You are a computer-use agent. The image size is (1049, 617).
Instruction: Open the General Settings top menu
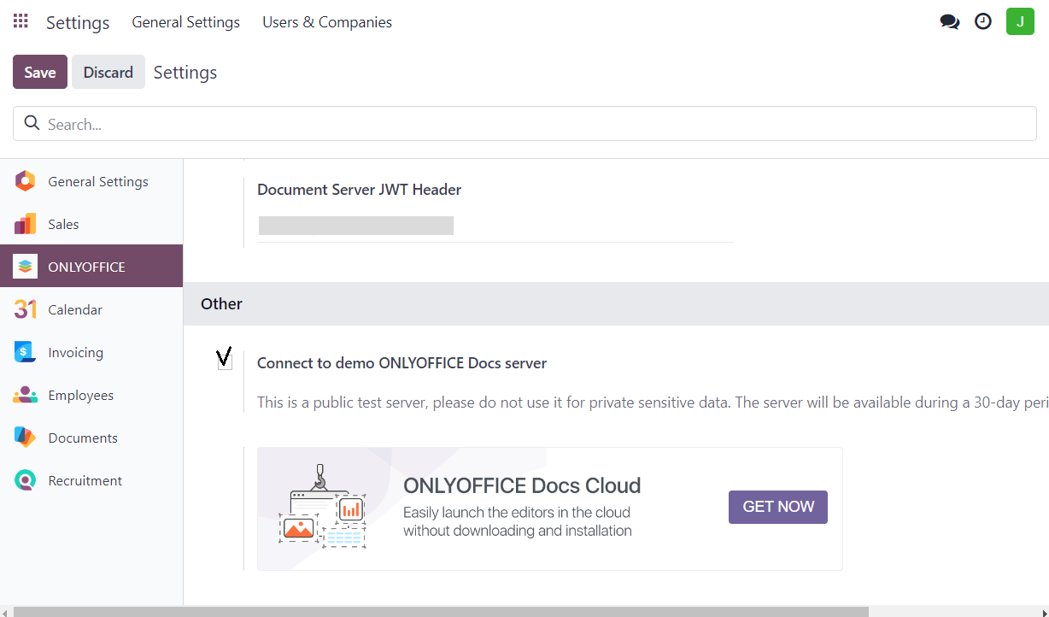[x=185, y=22]
